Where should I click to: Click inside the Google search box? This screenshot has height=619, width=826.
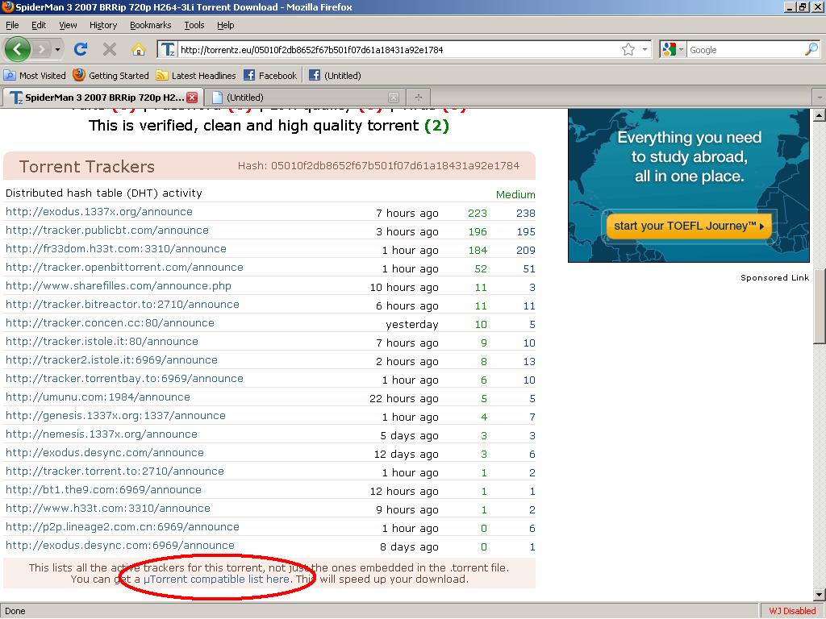click(745, 50)
